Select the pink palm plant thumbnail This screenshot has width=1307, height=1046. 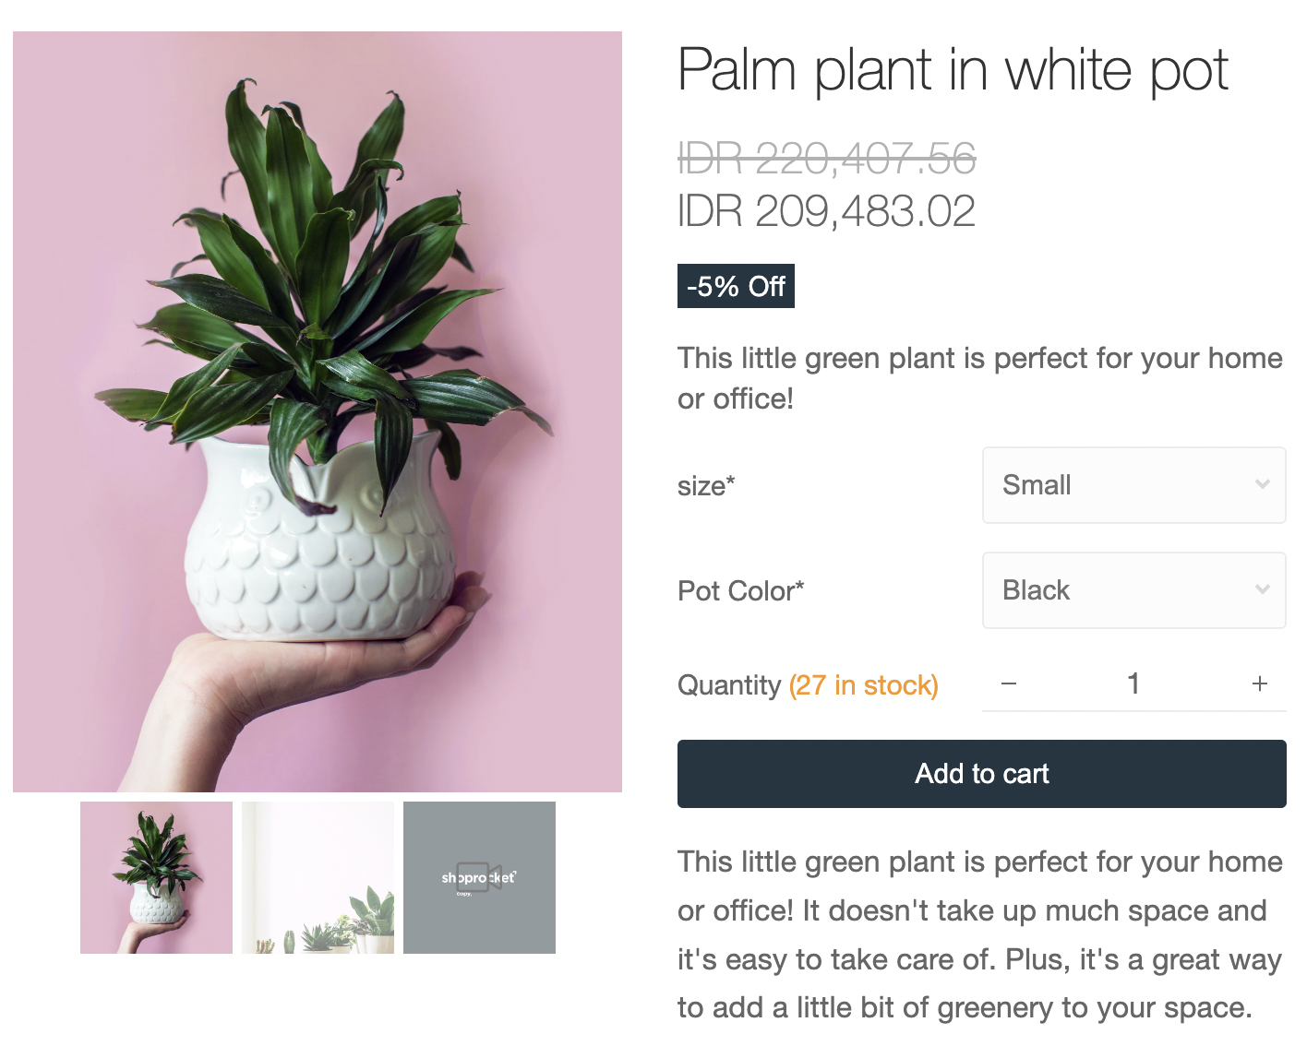click(x=156, y=877)
